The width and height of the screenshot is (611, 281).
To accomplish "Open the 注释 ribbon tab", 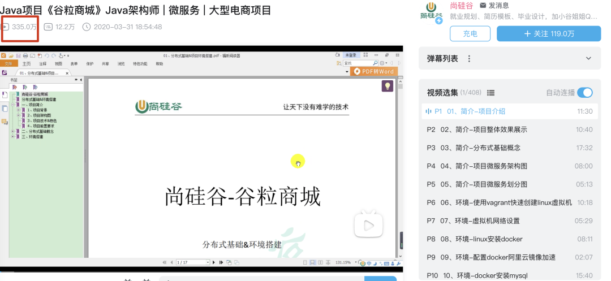I will pyautogui.click(x=43, y=63).
